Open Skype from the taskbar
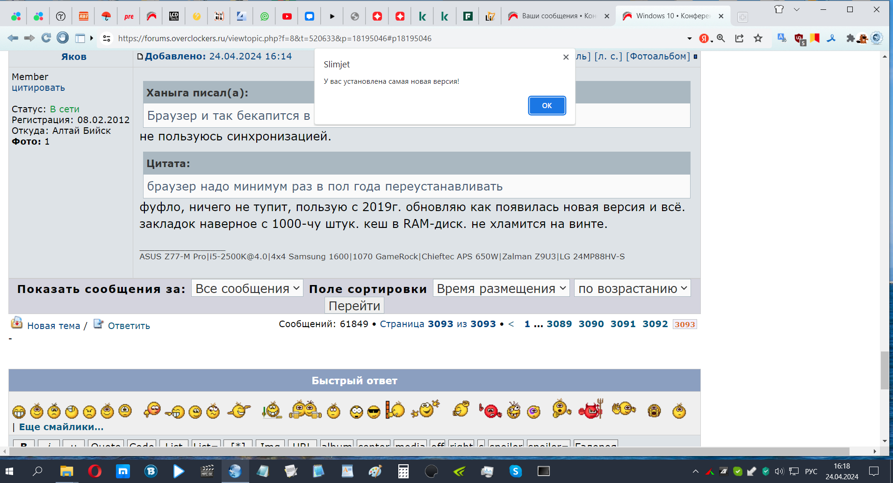This screenshot has height=483, width=893. tap(515, 471)
